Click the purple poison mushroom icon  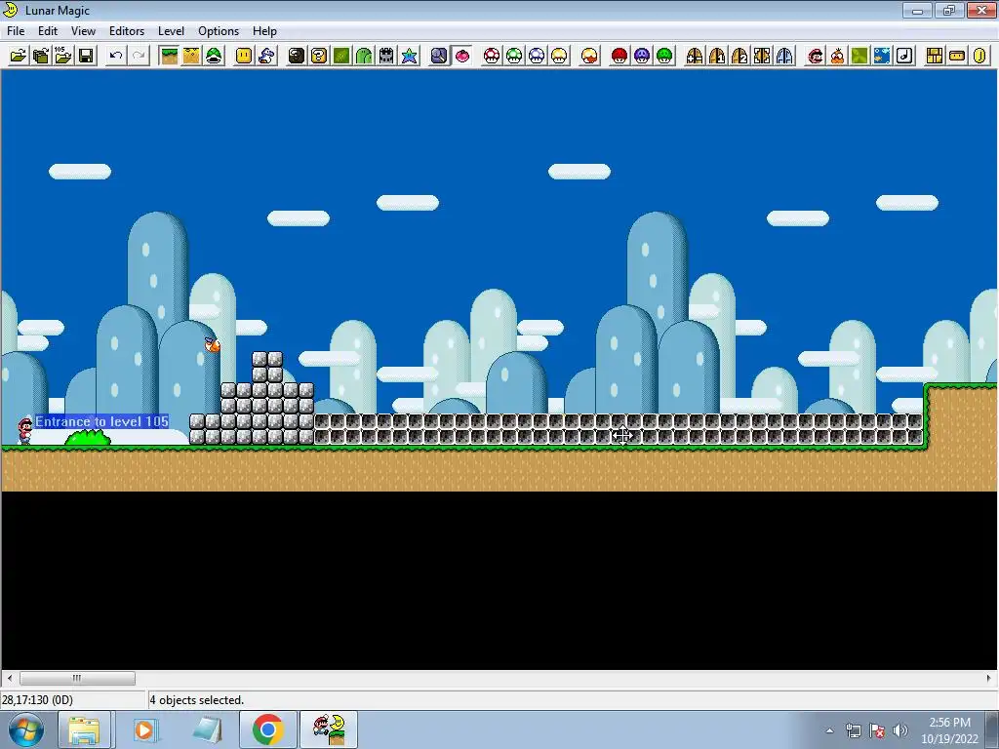(642, 56)
